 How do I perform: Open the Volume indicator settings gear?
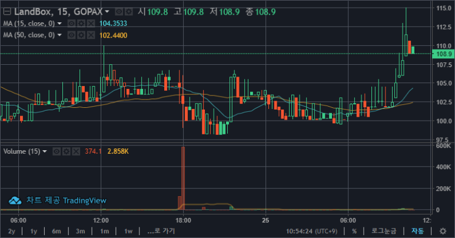pos(66,151)
